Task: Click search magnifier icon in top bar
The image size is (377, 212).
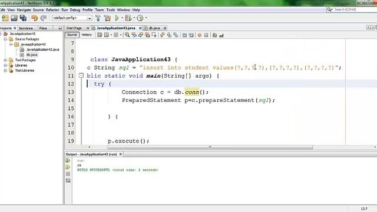Action: point(329,9)
